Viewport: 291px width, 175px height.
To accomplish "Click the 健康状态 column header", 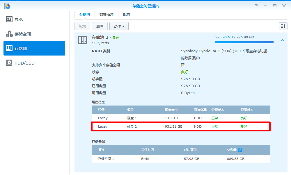I will 247,110.
